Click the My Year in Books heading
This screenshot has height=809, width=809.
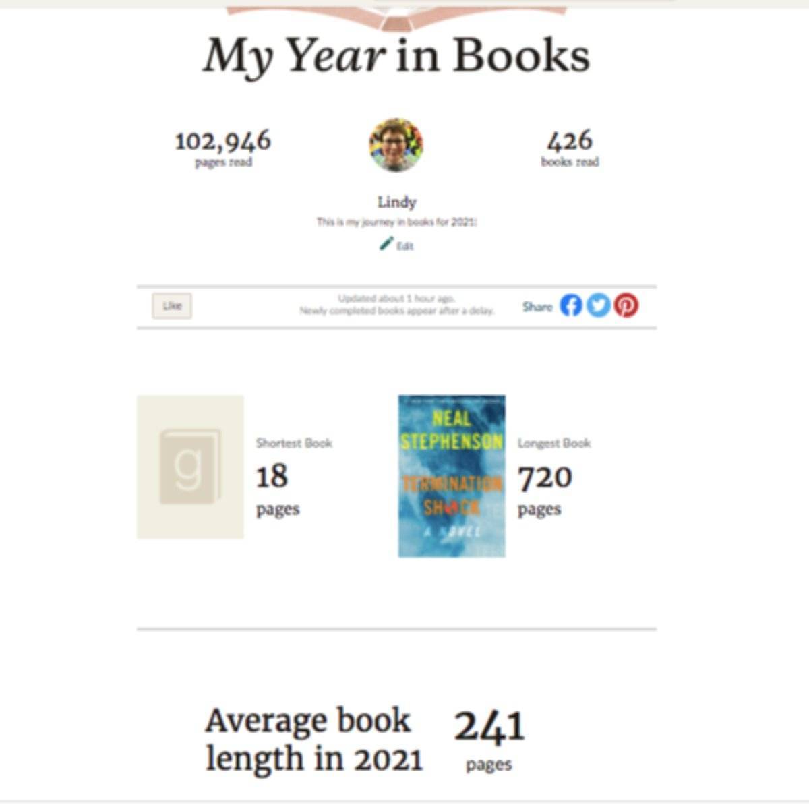tap(396, 56)
